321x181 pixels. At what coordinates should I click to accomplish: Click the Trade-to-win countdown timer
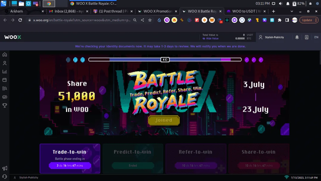(x=70, y=166)
